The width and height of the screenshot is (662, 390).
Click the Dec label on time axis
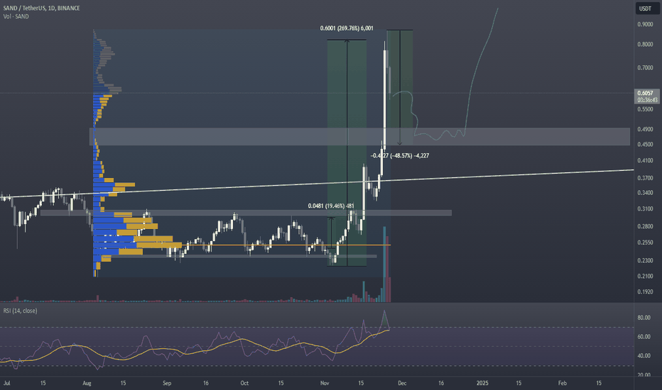(402, 383)
